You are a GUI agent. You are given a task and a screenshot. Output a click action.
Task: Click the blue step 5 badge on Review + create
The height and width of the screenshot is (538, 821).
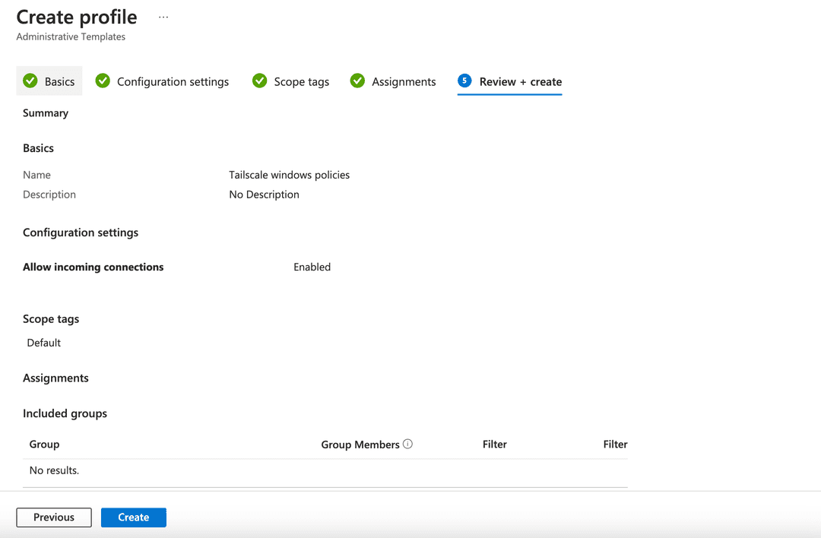[464, 81]
